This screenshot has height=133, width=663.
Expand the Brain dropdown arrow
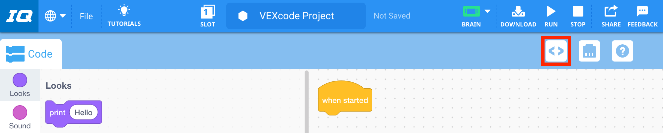(x=487, y=12)
